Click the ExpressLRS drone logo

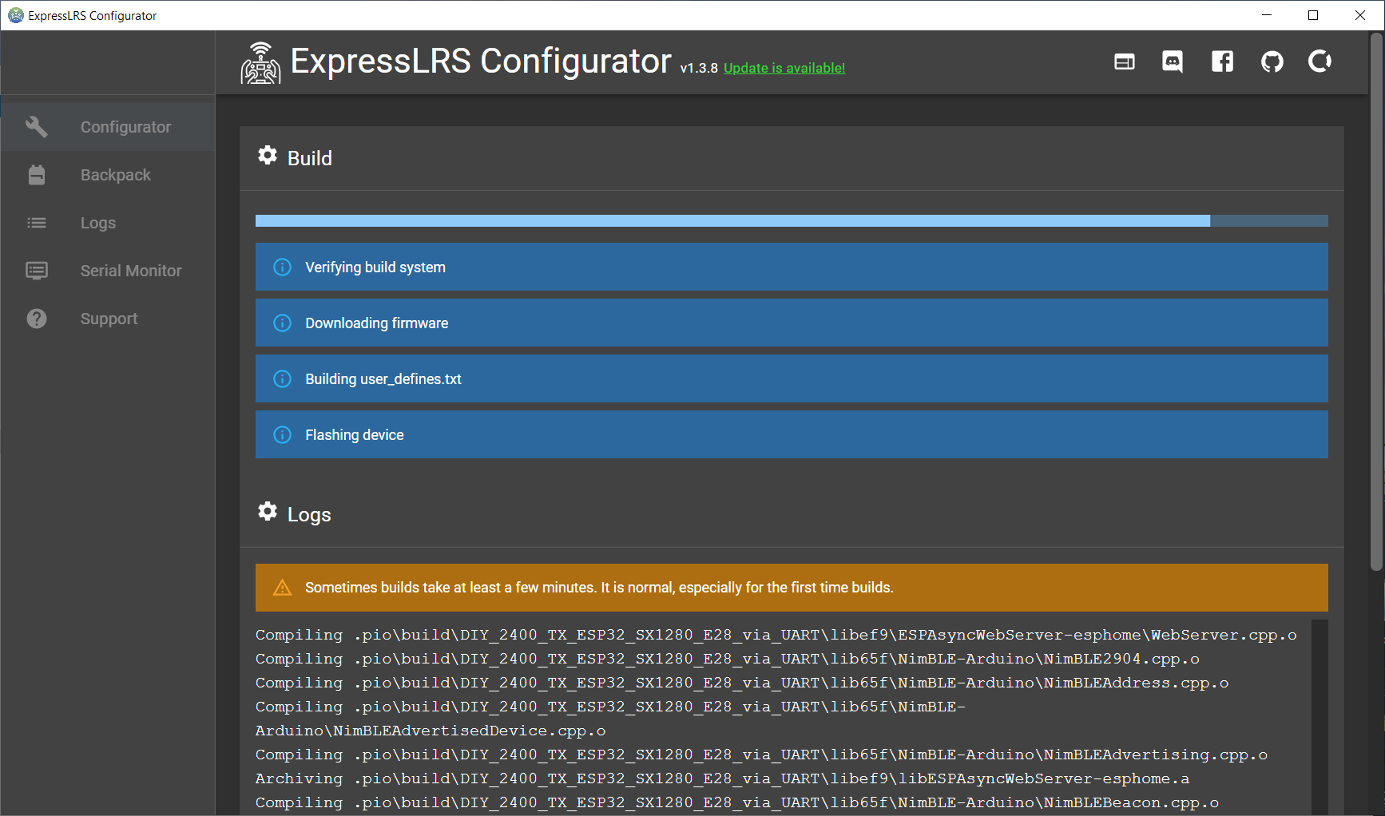pyautogui.click(x=260, y=64)
